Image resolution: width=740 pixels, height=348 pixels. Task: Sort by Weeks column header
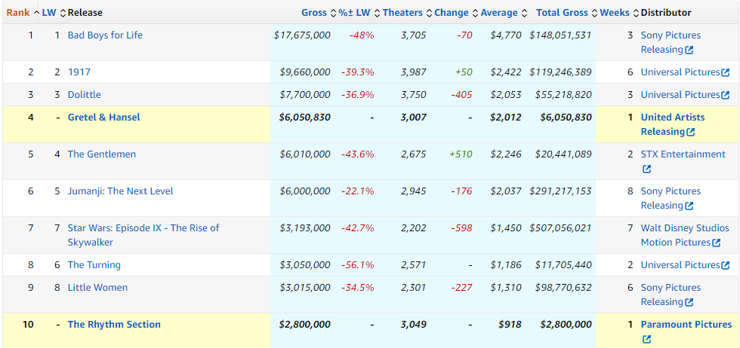click(x=614, y=13)
